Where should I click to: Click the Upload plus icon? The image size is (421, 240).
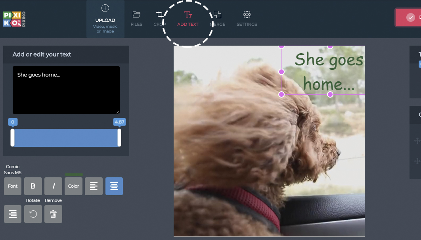[x=105, y=8]
